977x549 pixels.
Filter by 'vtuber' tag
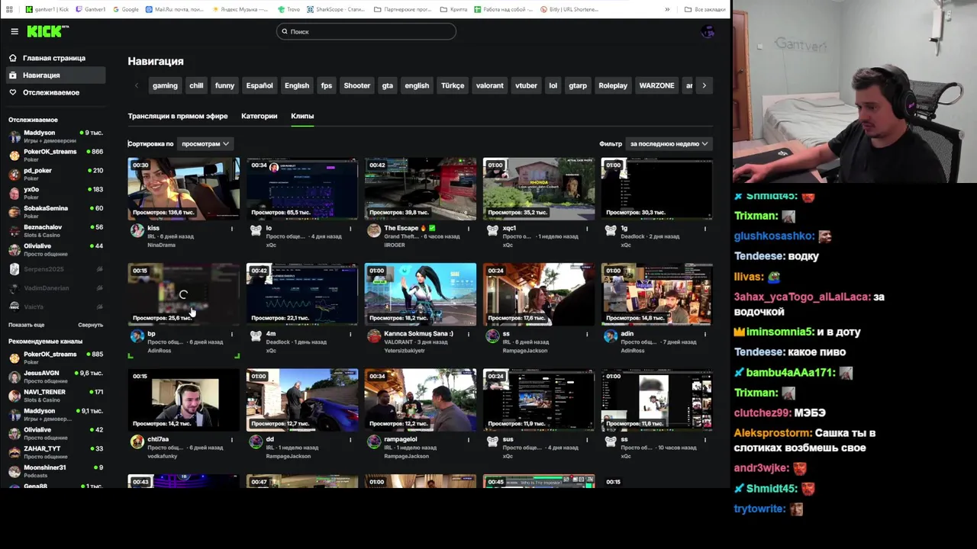tap(526, 85)
